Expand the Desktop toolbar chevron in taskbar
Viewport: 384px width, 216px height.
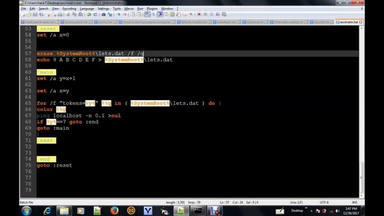click(x=306, y=208)
